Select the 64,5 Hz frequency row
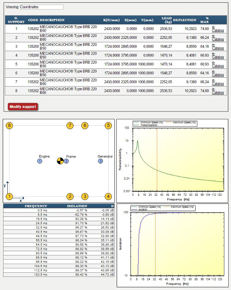Screen dimensions: 231x290 click(x=59, y=245)
